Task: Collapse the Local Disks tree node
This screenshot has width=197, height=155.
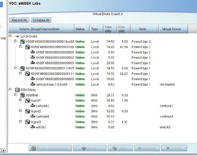Action: (x=10, y=36)
